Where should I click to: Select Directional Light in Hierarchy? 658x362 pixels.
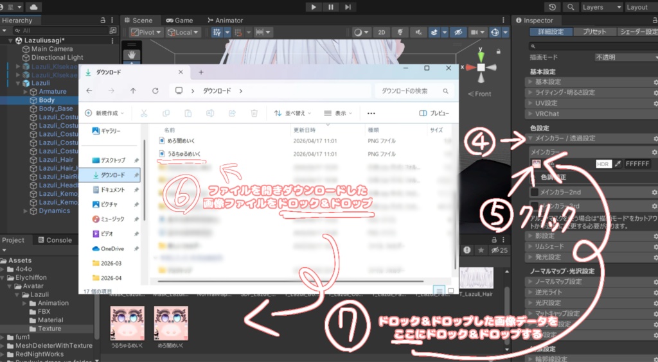tap(57, 57)
